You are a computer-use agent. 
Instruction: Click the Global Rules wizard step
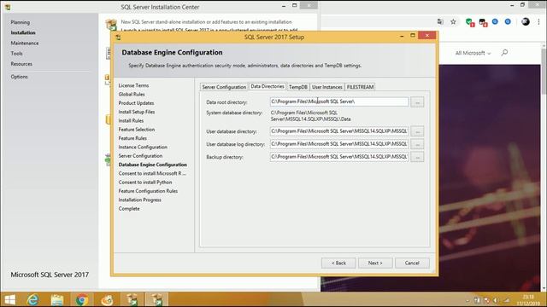132,95
